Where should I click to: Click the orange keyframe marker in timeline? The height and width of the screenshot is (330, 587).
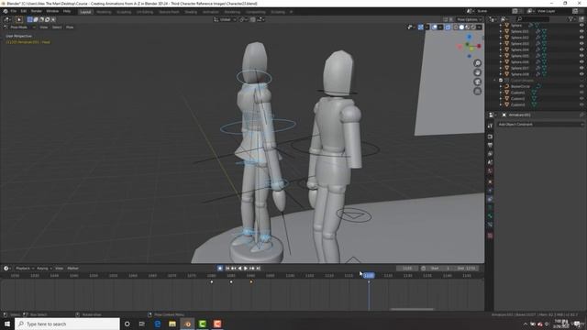coord(250,281)
